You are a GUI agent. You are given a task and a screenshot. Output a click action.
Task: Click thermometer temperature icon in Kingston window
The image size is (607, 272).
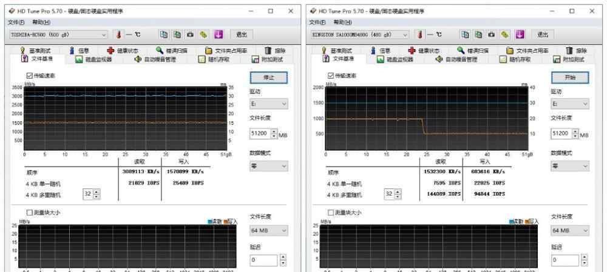click(x=420, y=35)
